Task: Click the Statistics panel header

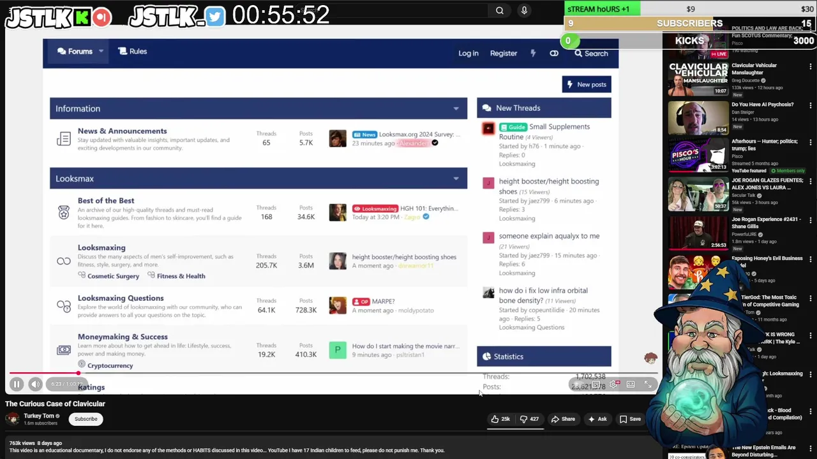Action: [544, 357]
